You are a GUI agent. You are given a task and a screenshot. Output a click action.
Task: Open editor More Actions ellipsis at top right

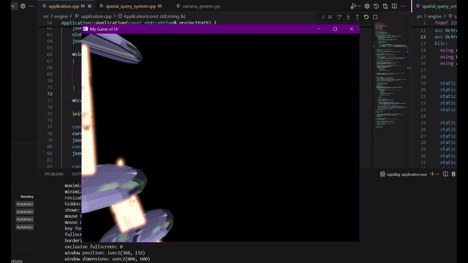(x=403, y=6)
